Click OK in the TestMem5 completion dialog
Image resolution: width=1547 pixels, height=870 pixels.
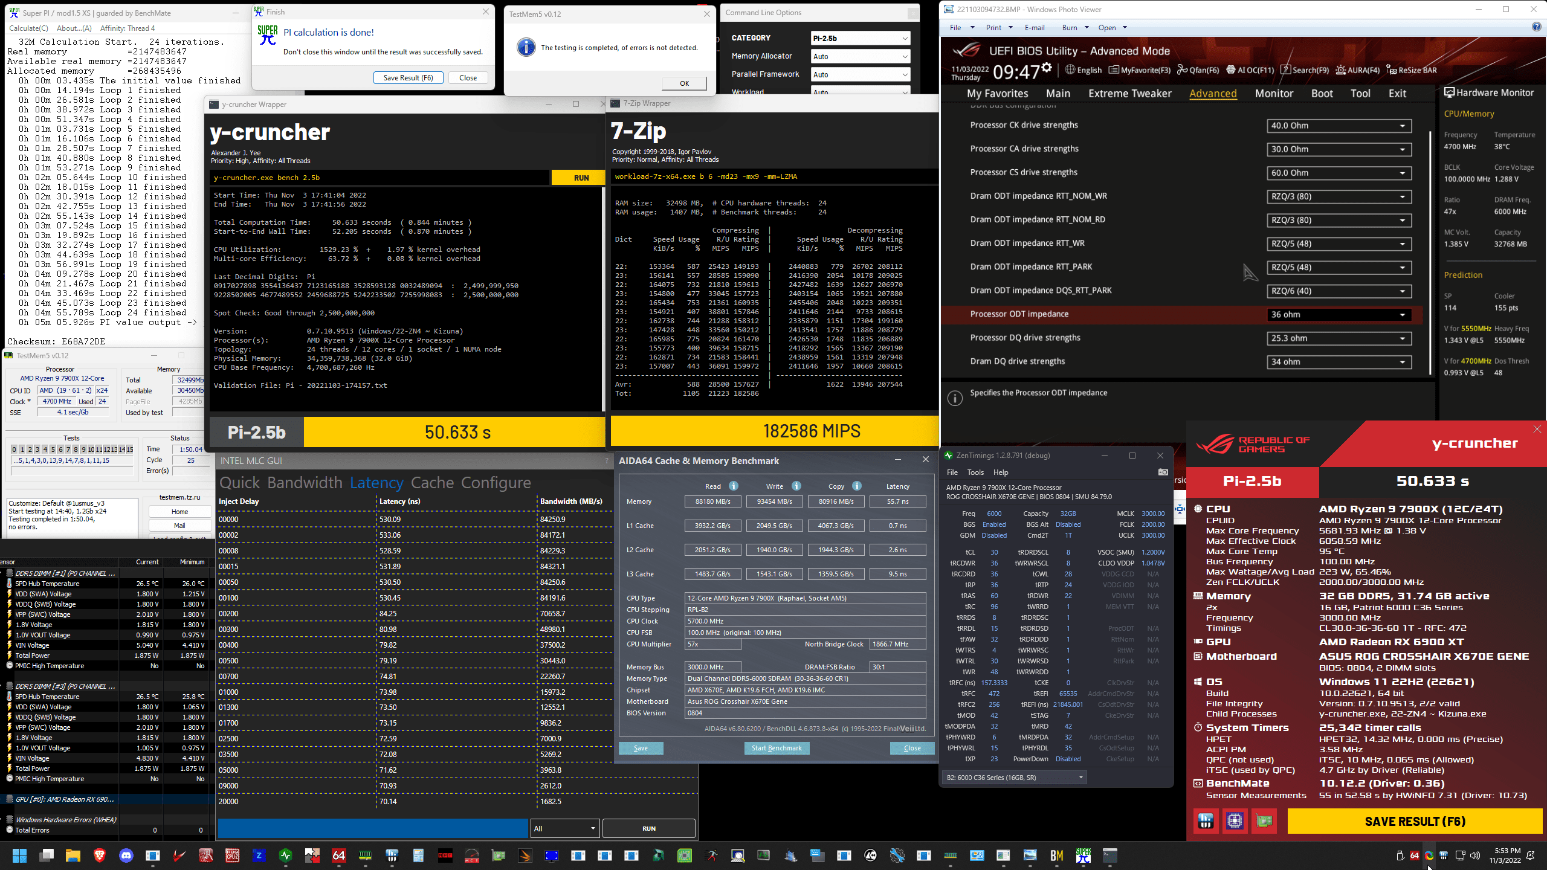pyautogui.click(x=684, y=83)
